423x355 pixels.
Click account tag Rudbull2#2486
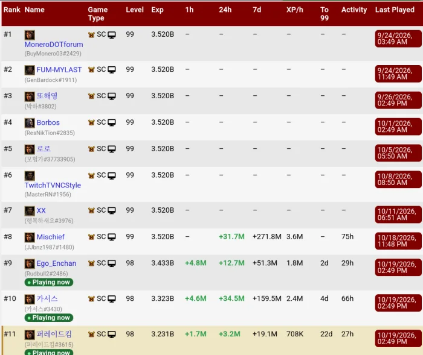point(46,274)
